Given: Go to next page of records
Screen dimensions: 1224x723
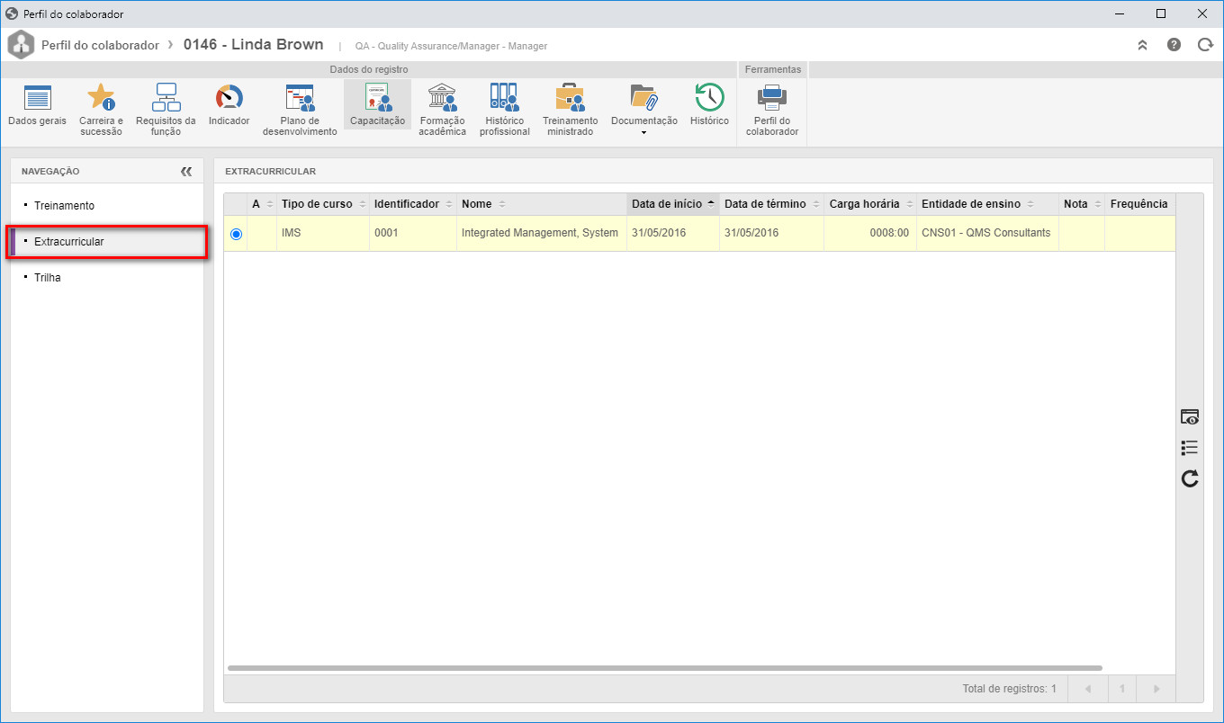Looking at the screenshot, I should point(1156,689).
